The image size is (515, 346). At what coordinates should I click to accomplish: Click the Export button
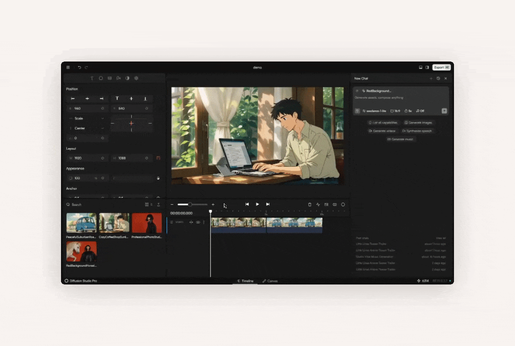click(441, 67)
